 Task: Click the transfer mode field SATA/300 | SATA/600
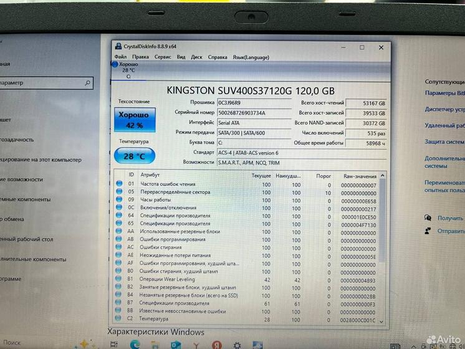254,133
